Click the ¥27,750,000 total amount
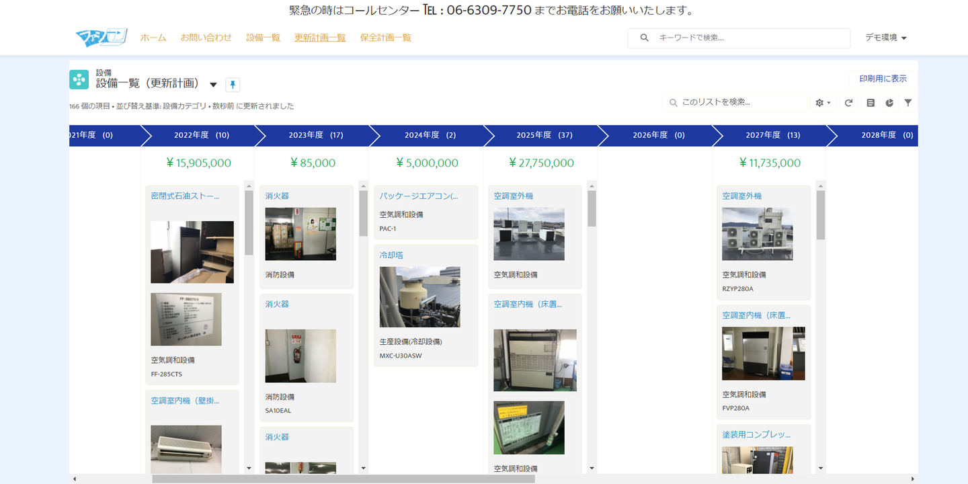The height and width of the screenshot is (484, 968). [x=541, y=163]
